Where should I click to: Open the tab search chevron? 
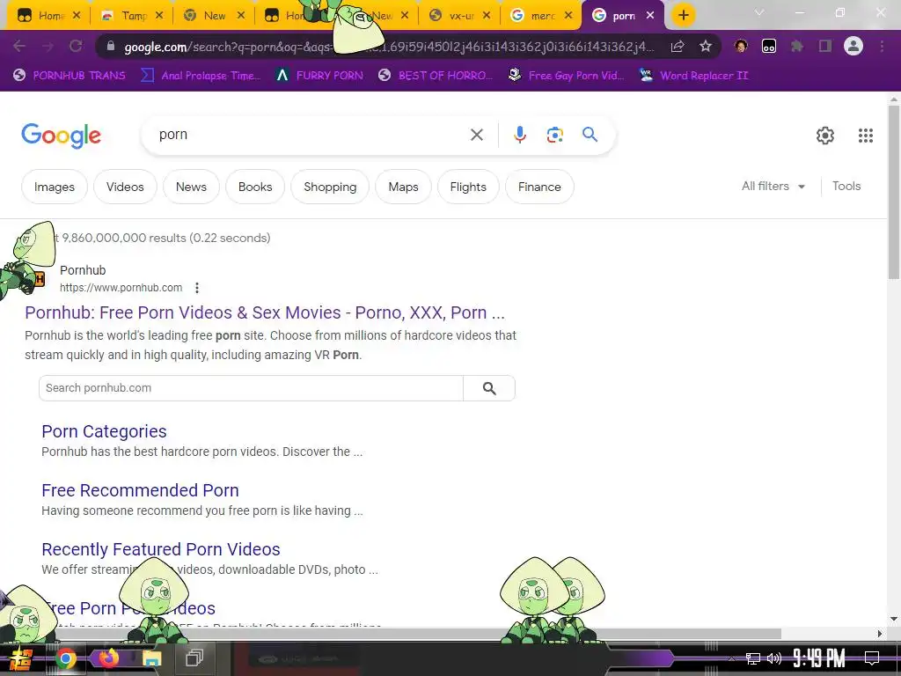tap(759, 12)
